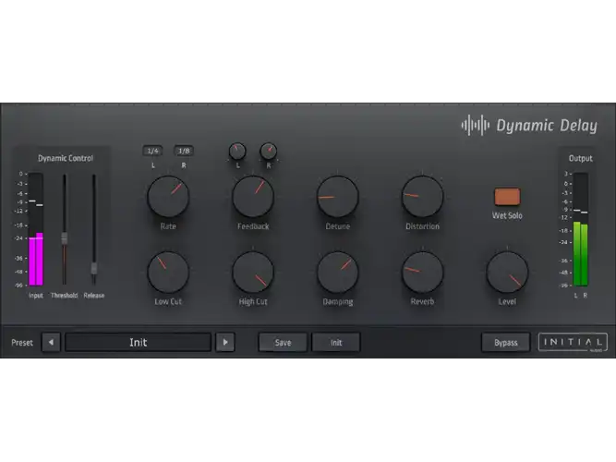
Task: Click the next preset arrow button
Action: click(x=225, y=342)
